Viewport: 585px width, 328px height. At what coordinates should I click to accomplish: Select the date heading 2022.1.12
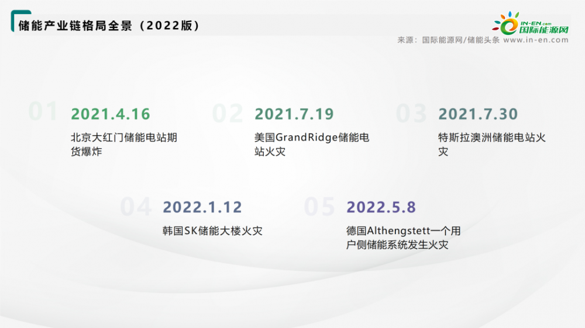coord(202,207)
